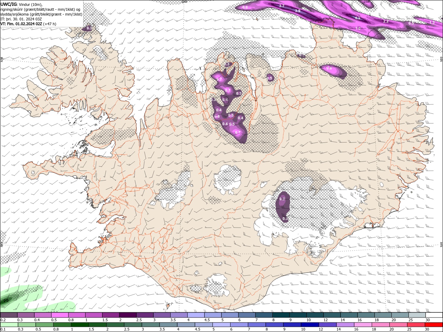Click the palest green 0.1 swatch in lower legend
443x332 pixels.
[9, 325]
